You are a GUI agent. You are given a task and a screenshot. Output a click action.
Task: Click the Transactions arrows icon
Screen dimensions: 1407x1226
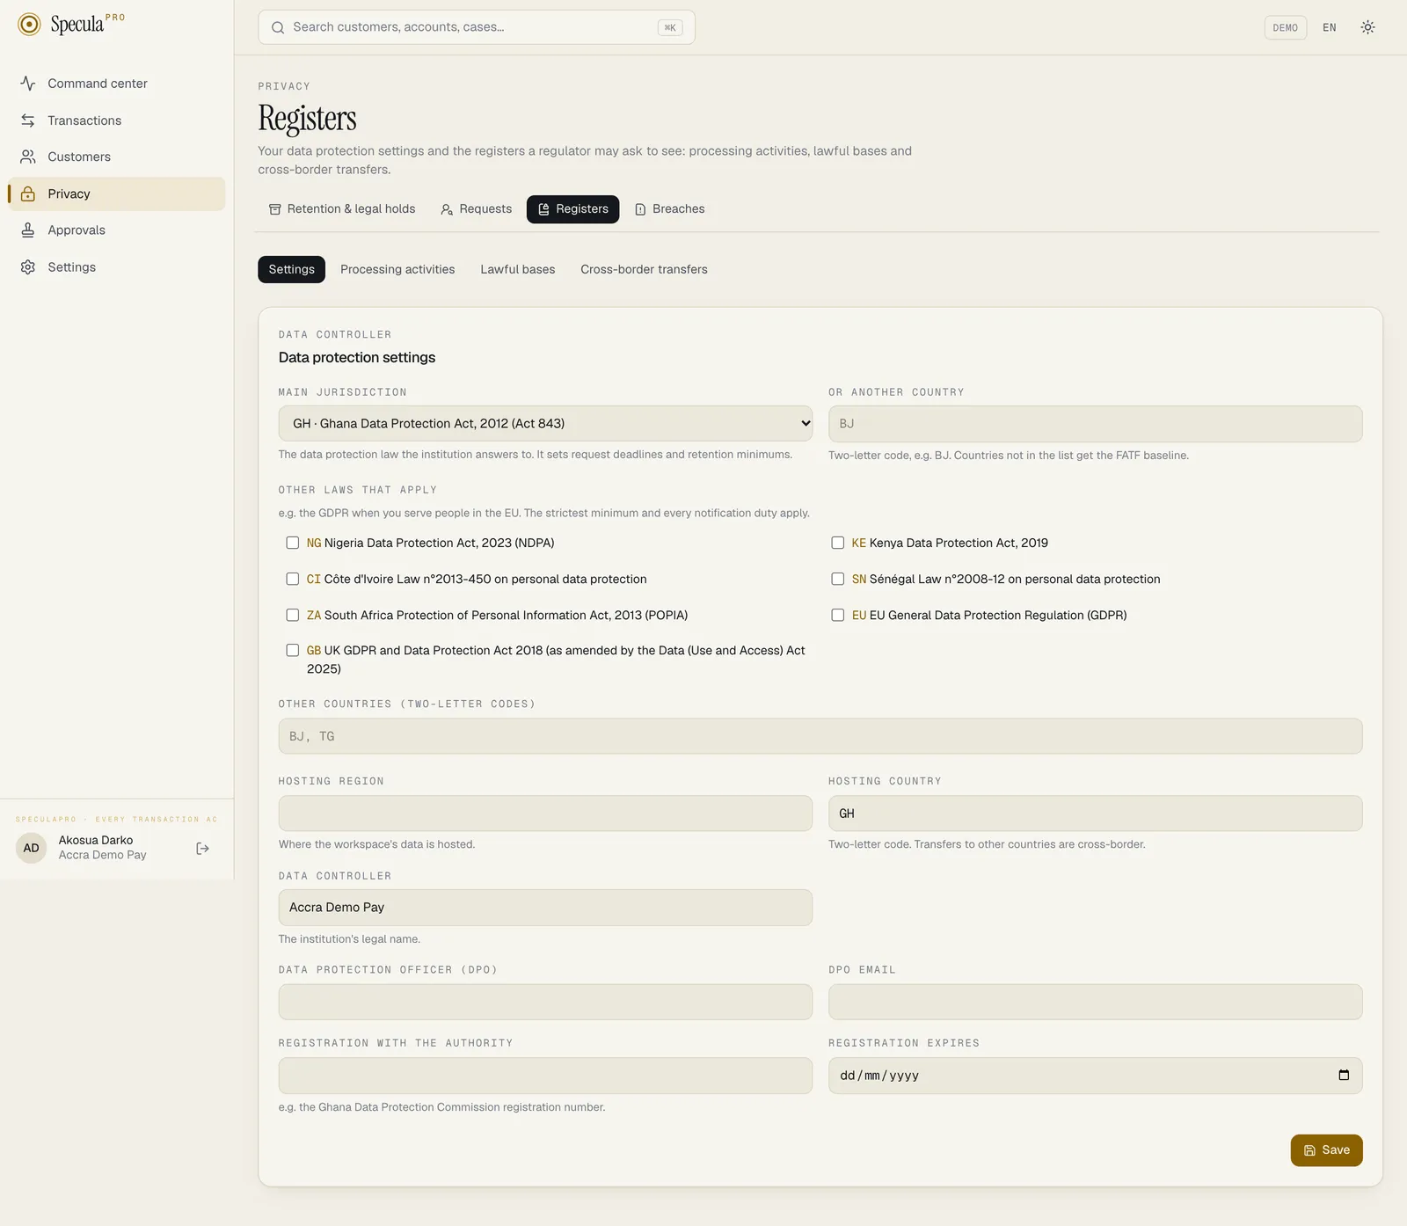(28, 120)
